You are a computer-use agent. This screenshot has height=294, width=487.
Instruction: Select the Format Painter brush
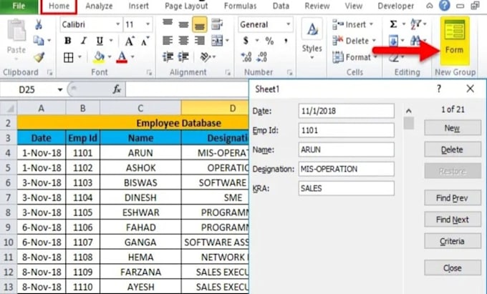point(39,57)
